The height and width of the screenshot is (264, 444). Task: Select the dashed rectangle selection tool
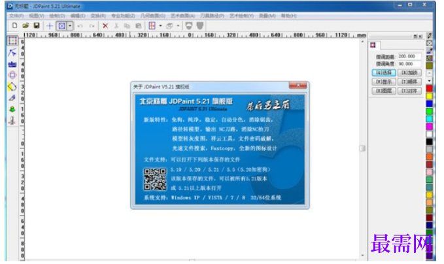pyautogui.click(x=12, y=41)
